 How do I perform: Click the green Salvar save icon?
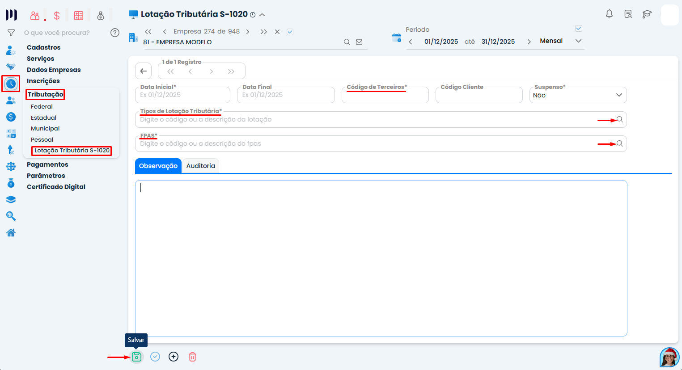pos(136,357)
